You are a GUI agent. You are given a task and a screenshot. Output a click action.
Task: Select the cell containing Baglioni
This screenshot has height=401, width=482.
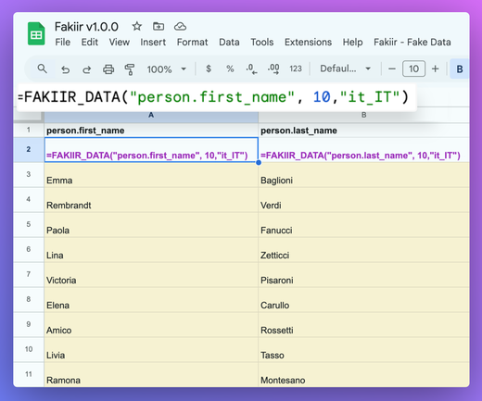point(363,175)
